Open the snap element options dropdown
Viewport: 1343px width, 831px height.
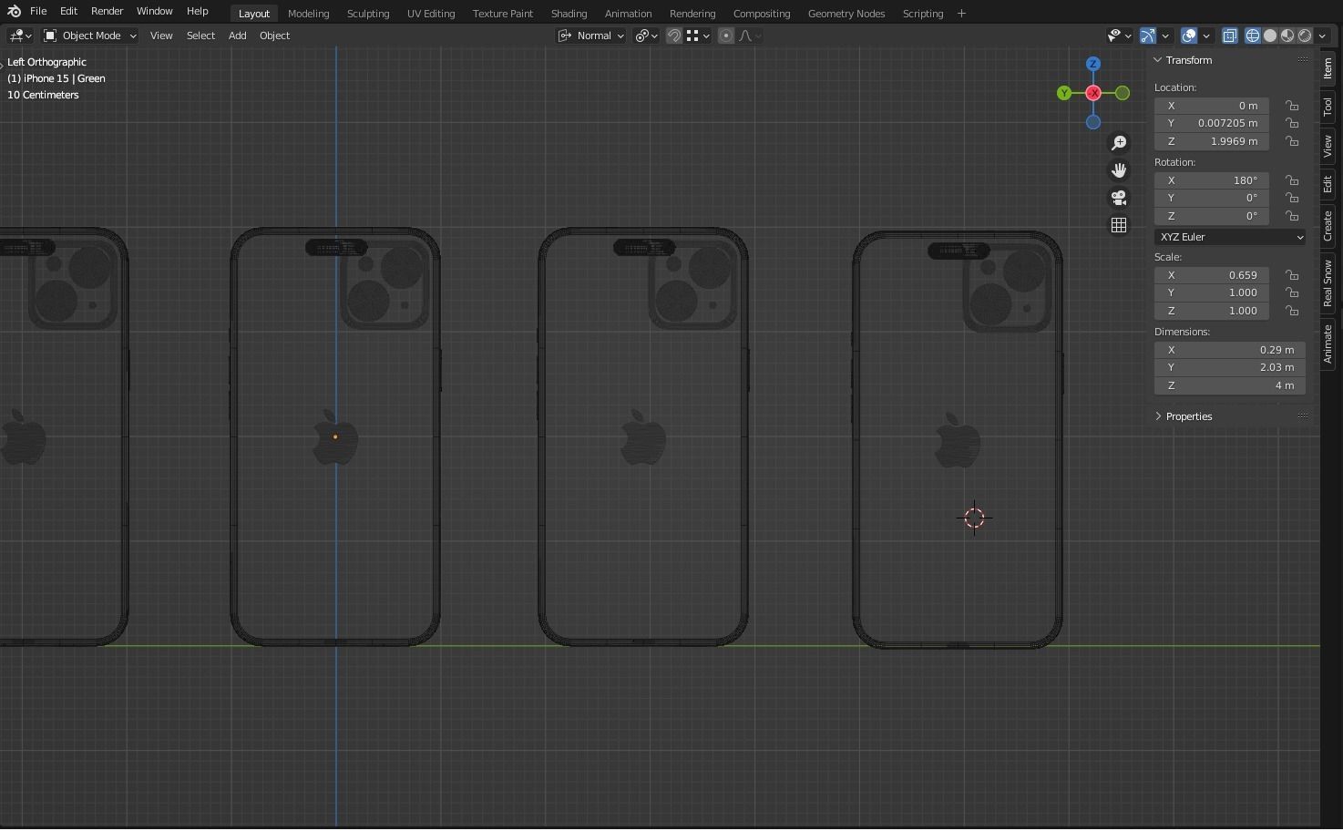698,36
